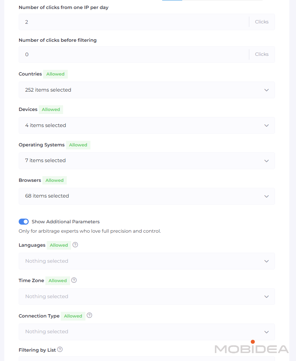Viewport: 296px width, 361px height.
Task: Click help icon beside Time Zone
Action: coord(74,280)
